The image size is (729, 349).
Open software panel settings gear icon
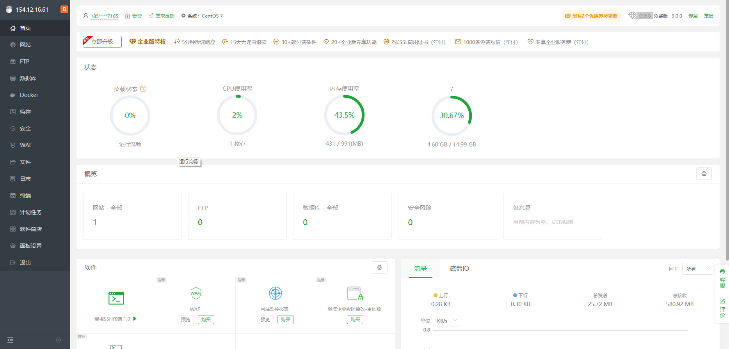pyautogui.click(x=379, y=268)
